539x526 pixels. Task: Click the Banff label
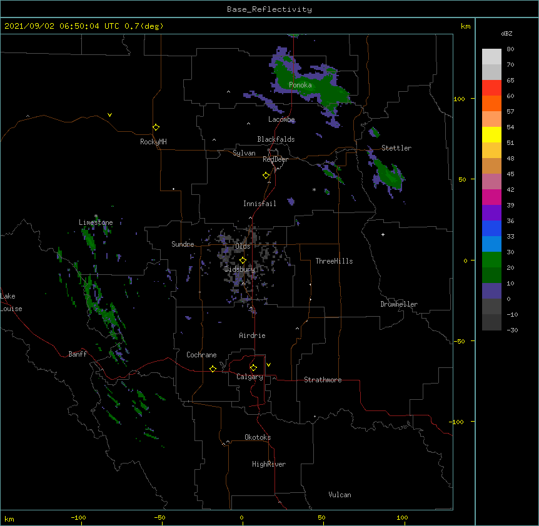[78, 354]
